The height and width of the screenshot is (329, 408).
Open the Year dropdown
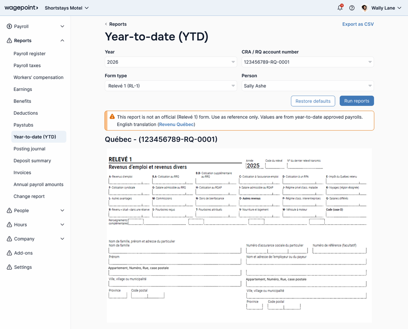click(x=171, y=62)
